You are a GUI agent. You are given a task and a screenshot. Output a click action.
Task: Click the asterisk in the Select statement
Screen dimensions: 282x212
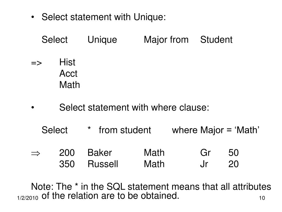(89, 128)
